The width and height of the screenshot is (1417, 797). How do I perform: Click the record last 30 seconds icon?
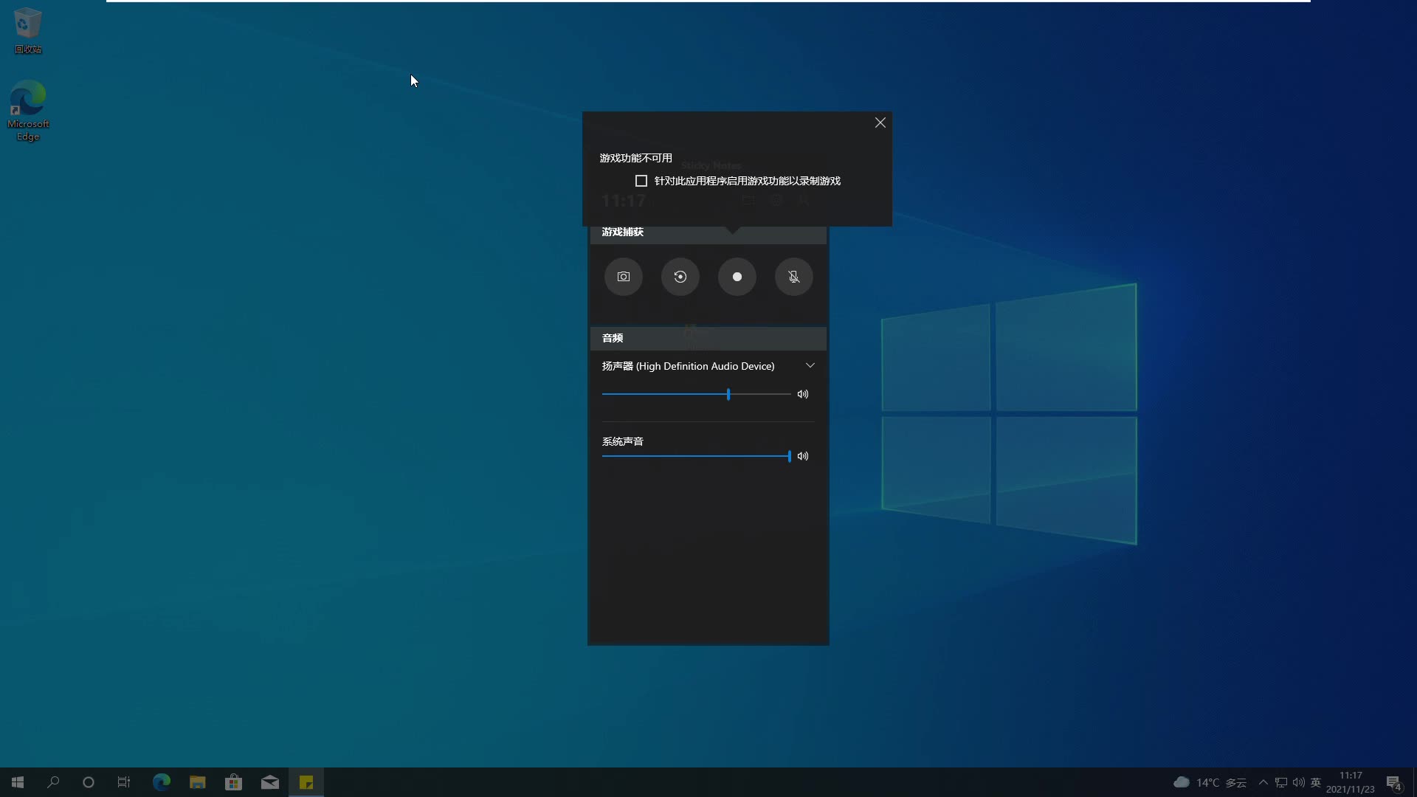680,277
